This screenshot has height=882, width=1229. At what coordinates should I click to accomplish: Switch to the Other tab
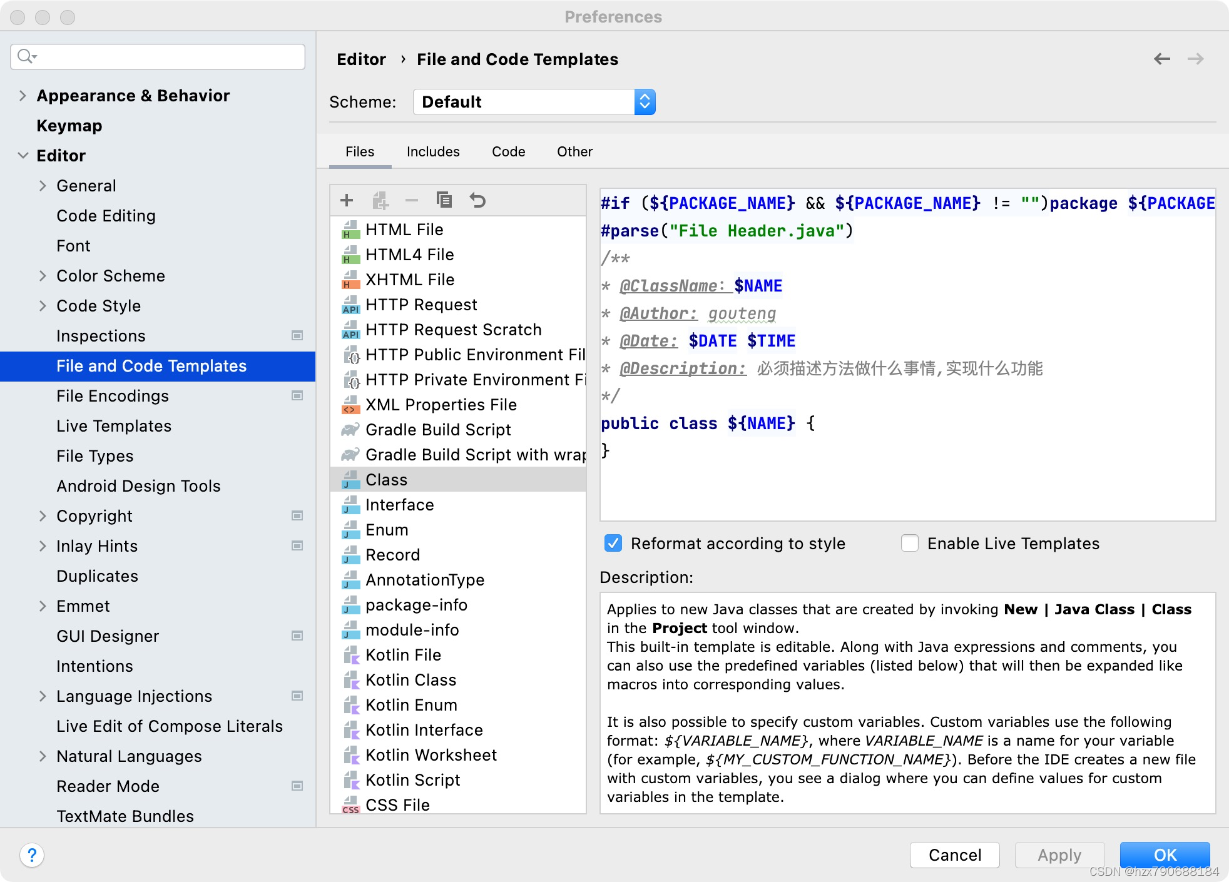coord(574,151)
